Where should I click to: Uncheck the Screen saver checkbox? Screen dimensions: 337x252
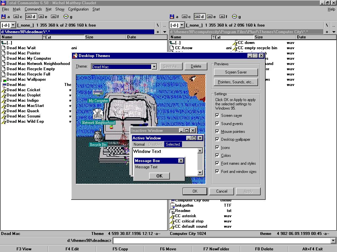tap(217, 115)
